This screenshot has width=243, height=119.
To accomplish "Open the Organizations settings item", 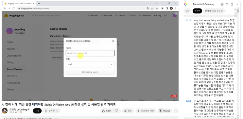I will coord(14,56).
